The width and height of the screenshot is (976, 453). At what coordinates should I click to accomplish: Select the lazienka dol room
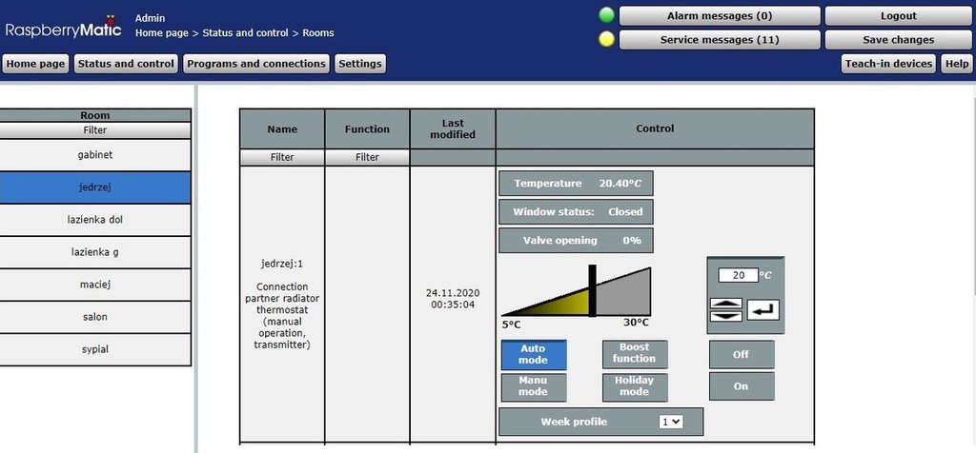tap(95, 219)
